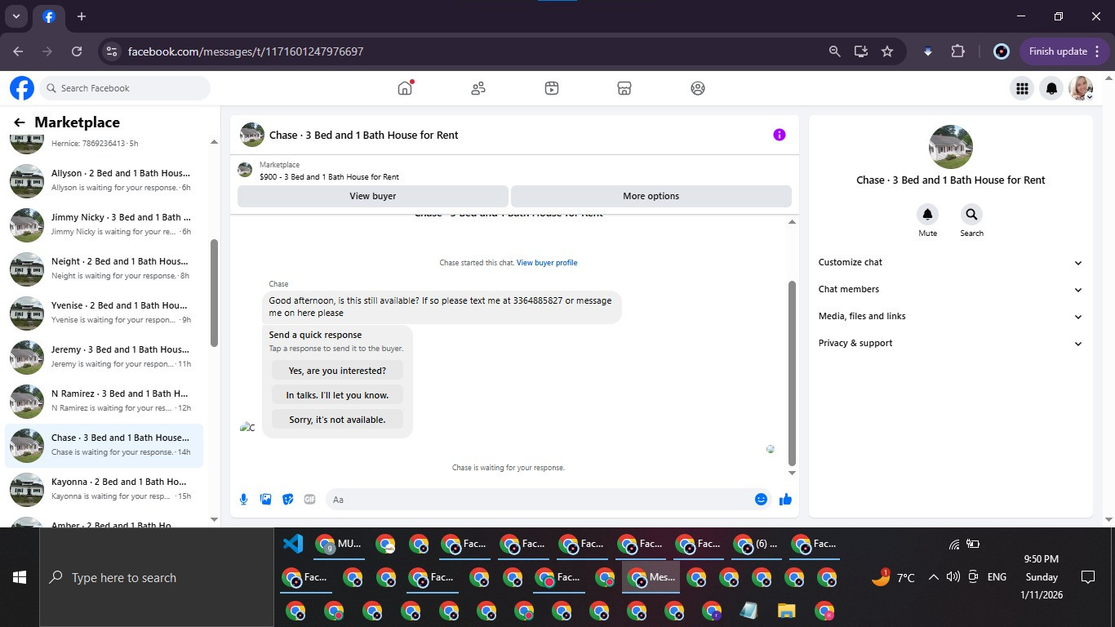Send quick reply 'In talks. I'll let you know.'
Viewport: 1115px width, 627px height.
tap(337, 395)
